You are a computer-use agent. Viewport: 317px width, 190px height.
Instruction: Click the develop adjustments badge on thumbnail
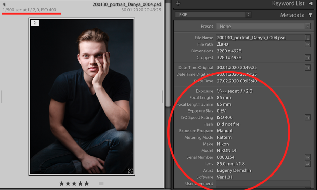tap(130, 171)
